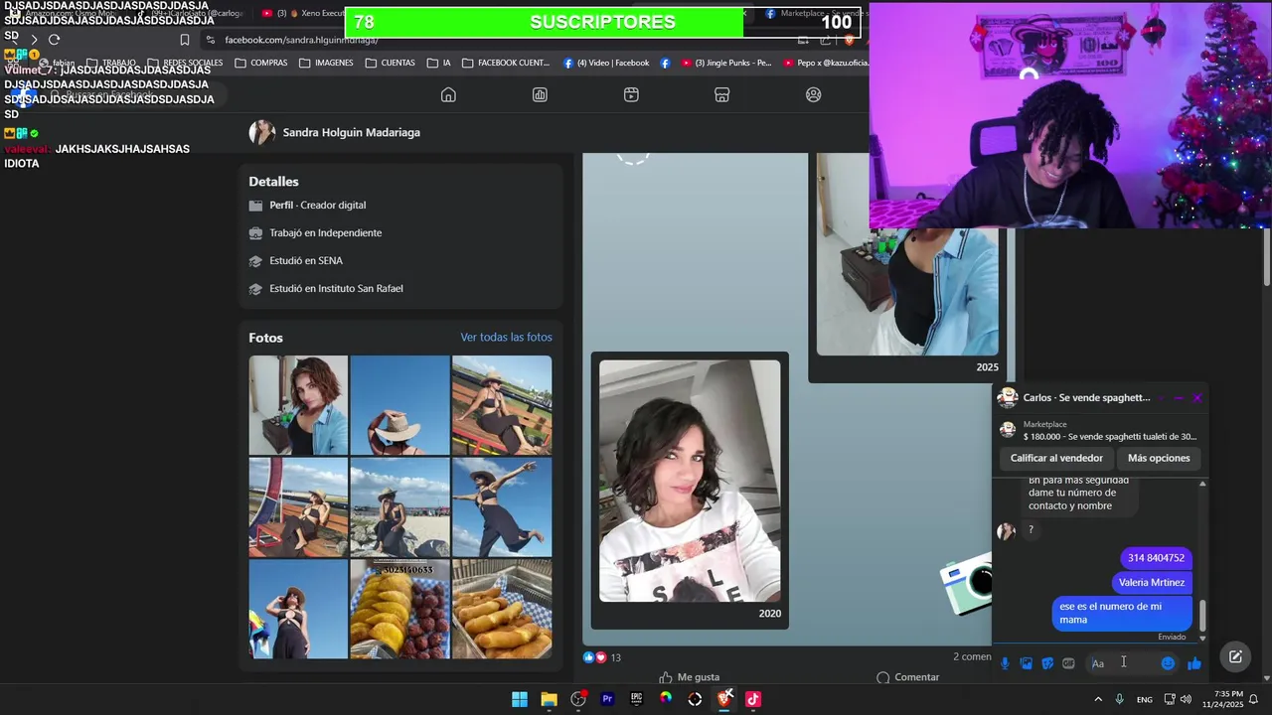
Task: Open chat options chevron beside Carlos
Action: tap(1159, 397)
